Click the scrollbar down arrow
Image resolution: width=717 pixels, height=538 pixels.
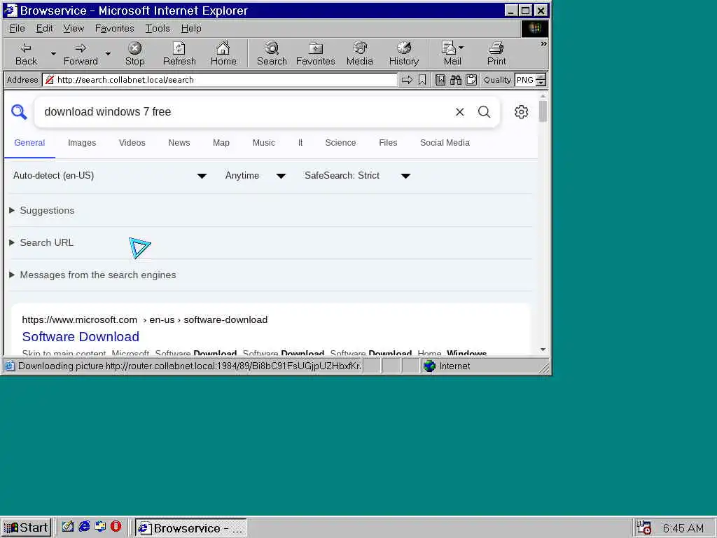point(543,350)
